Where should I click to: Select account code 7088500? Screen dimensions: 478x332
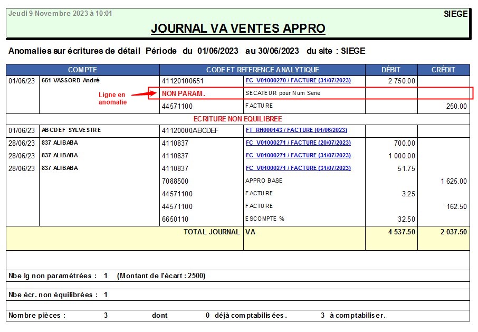(x=175, y=181)
